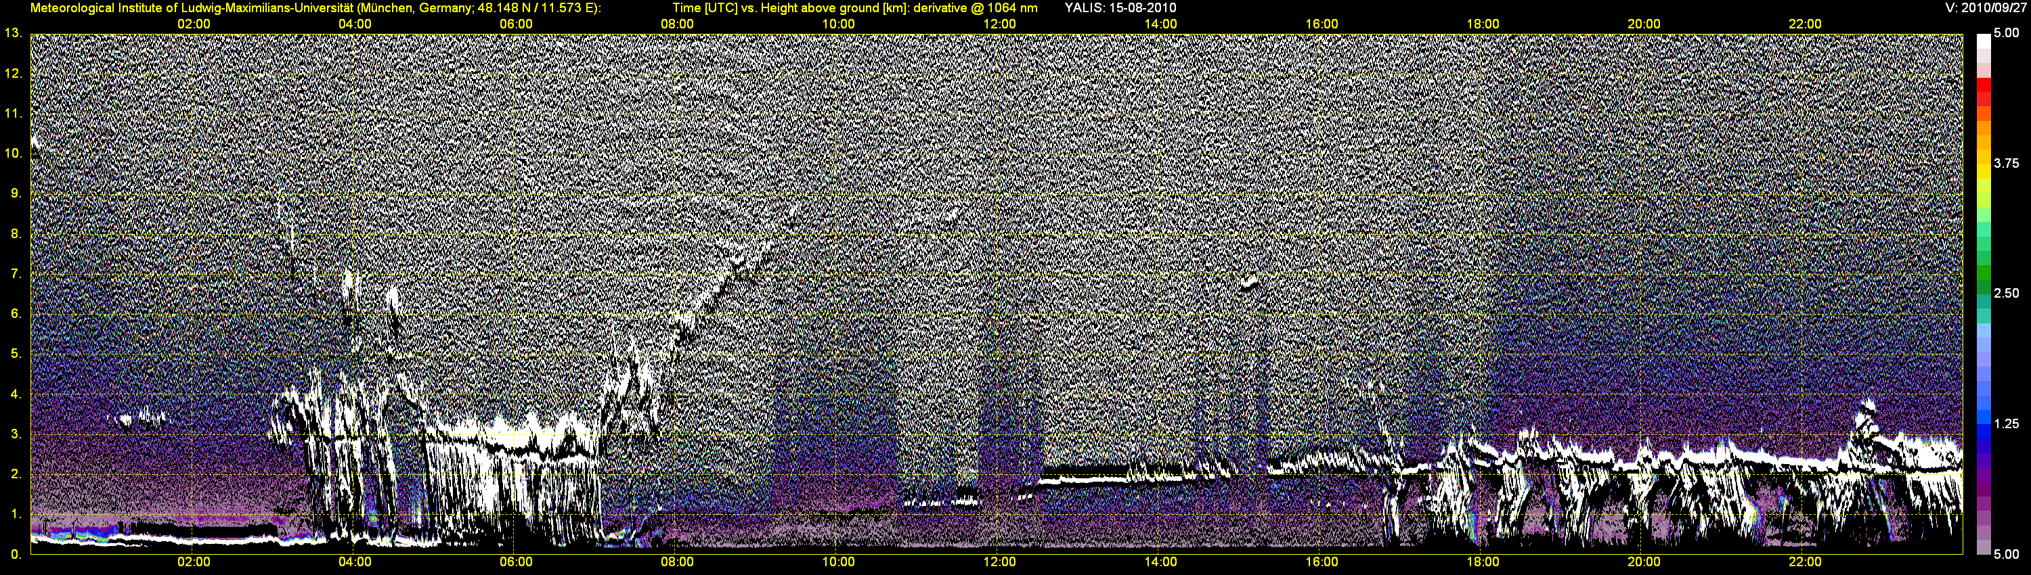Screen dimensions: 2031x575
Task: Pick the 12. km height axis label
Action: [x=14, y=73]
